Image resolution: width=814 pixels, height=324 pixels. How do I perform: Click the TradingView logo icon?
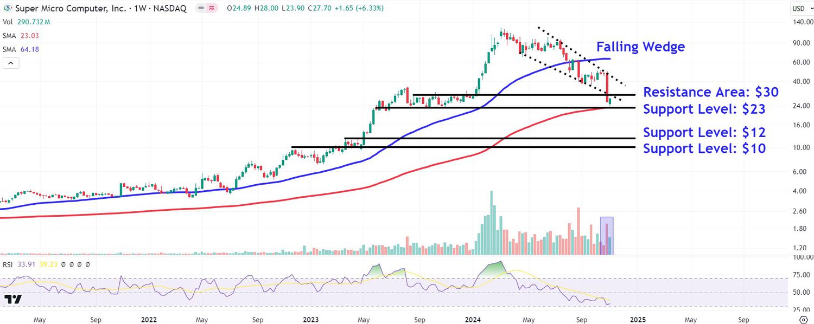[x=12, y=300]
